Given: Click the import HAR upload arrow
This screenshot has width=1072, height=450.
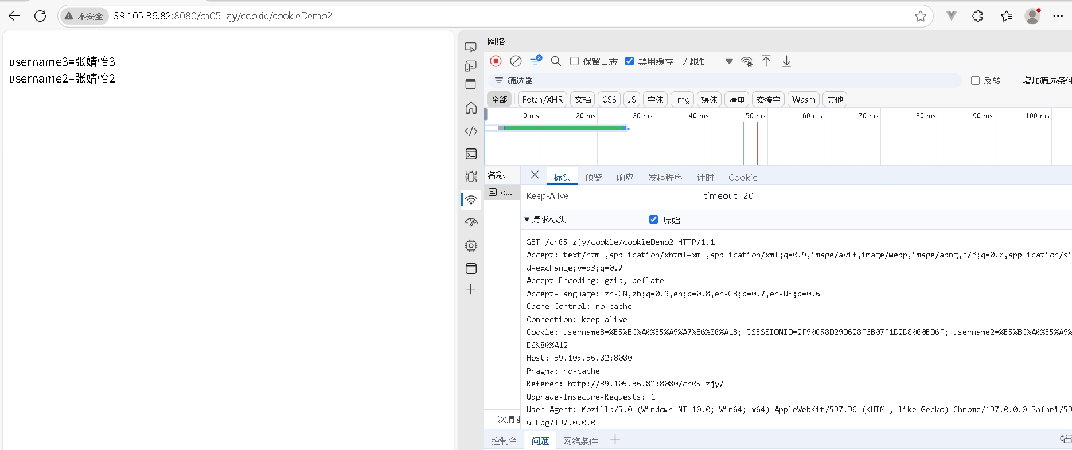Looking at the screenshot, I should coord(766,61).
